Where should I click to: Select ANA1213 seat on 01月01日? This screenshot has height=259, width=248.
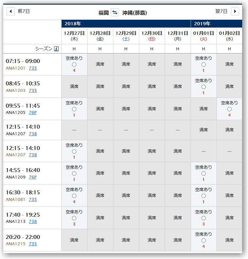tap(203, 218)
